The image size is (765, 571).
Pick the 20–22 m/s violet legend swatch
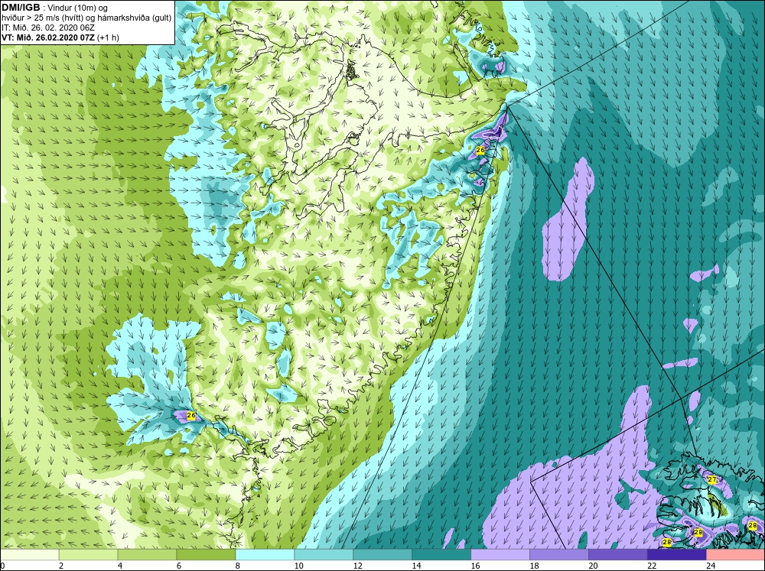pos(617,554)
